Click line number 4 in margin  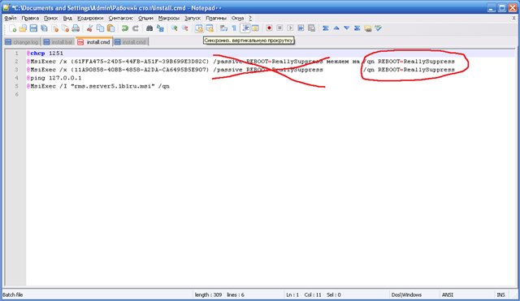17,78
